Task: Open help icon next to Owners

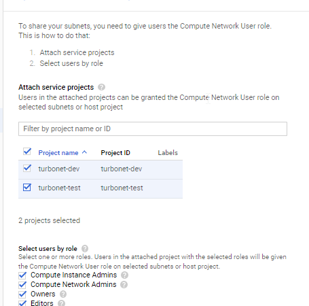Action: point(63,294)
